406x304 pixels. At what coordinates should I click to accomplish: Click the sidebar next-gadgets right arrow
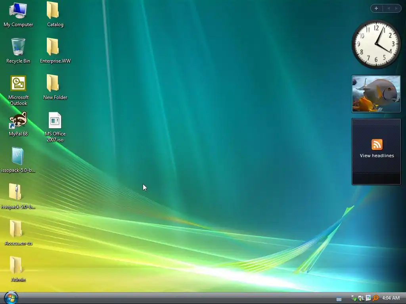coord(396,8)
